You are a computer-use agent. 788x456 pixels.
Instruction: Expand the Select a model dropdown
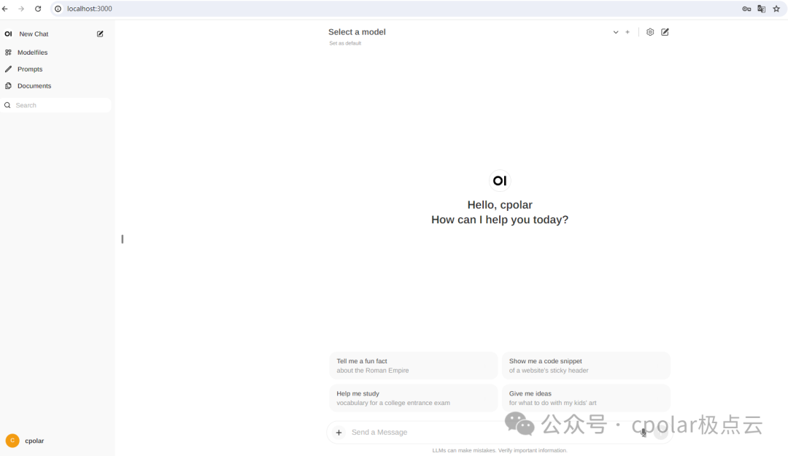(473, 31)
